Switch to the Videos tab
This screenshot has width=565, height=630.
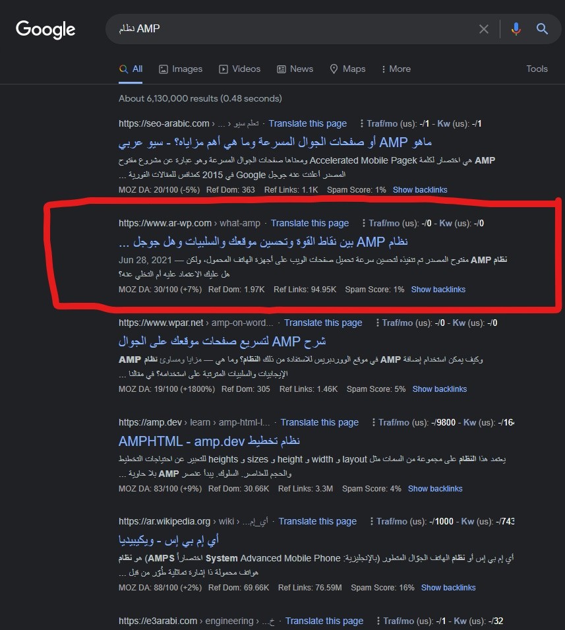click(x=240, y=69)
